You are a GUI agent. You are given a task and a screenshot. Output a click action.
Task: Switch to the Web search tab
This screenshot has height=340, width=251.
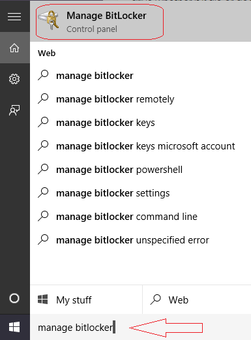[197, 300]
